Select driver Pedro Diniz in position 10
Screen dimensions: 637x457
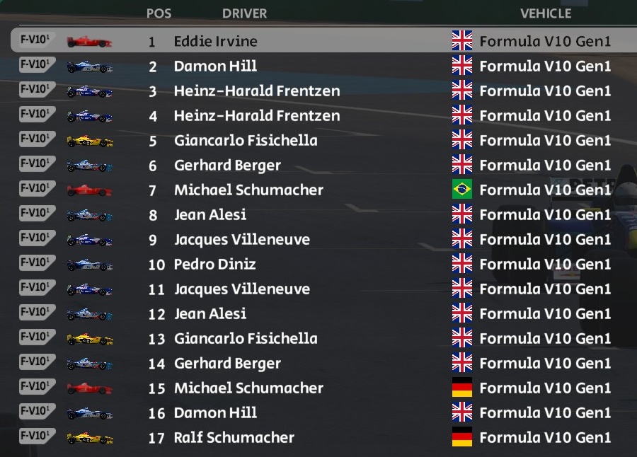214,264
